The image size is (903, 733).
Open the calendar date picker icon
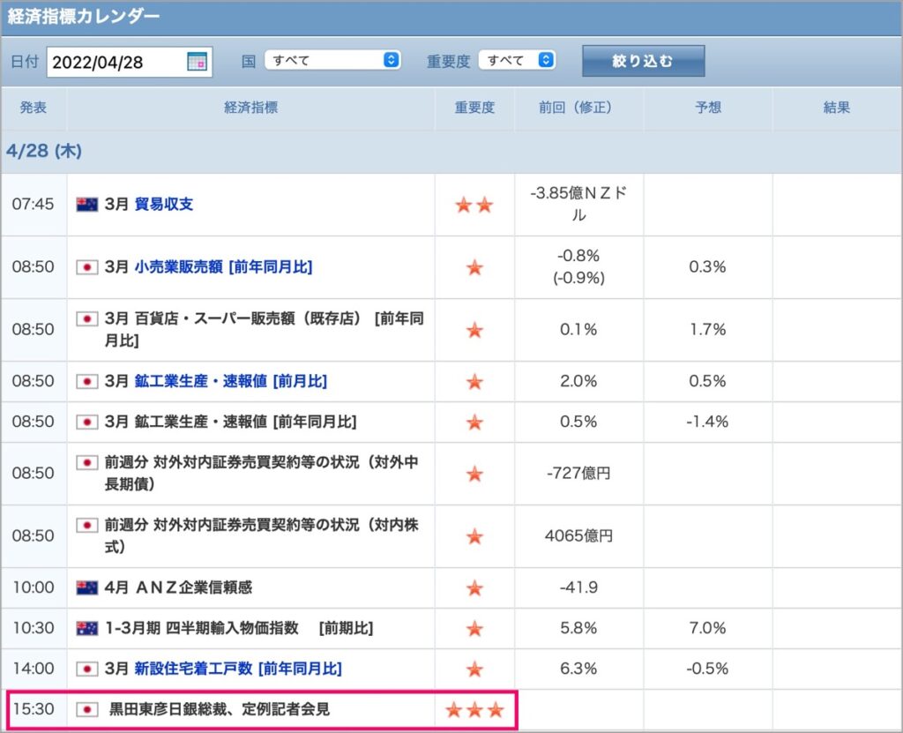197,61
